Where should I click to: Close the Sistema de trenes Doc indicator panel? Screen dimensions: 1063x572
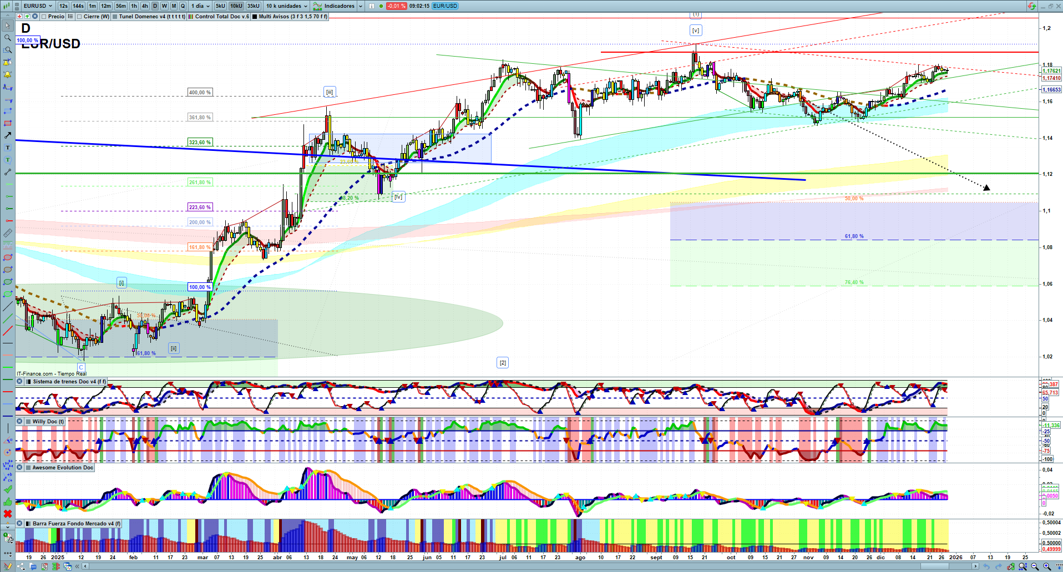point(19,382)
